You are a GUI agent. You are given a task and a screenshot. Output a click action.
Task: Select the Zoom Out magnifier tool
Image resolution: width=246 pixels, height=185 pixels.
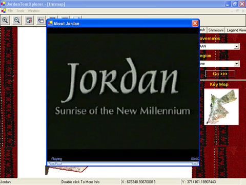click(x=17, y=21)
